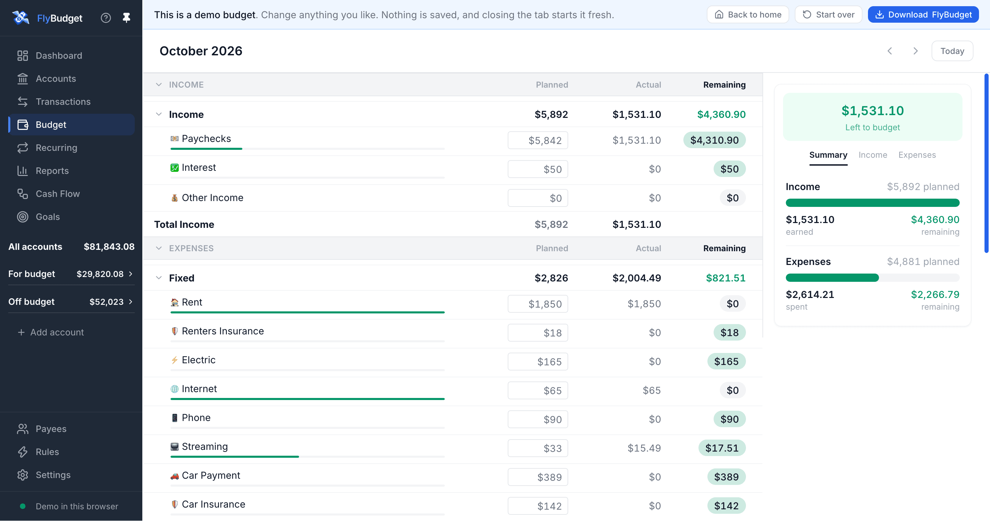The width and height of the screenshot is (990, 521).
Task: Click the Expenses progress bar in summary
Action: [x=872, y=278]
